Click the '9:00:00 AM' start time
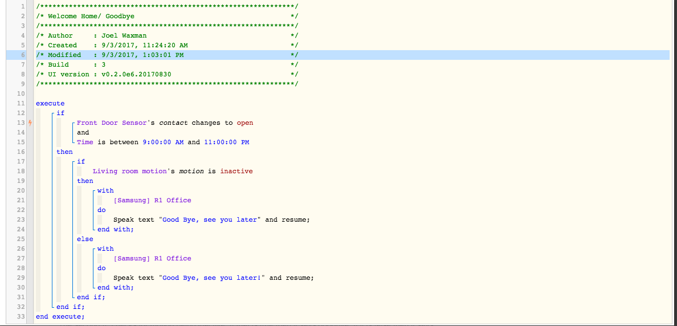677x326 pixels. pyautogui.click(x=163, y=142)
